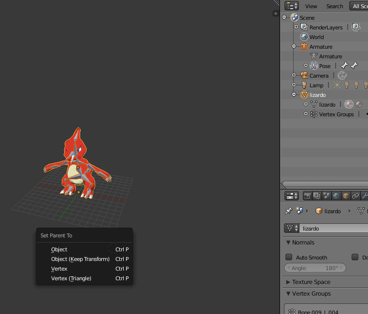Image resolution: width=368 pixels, height=314 pixels.
Task: Click the scene icon in Properties breadcrumb
Action: [299, 211]
